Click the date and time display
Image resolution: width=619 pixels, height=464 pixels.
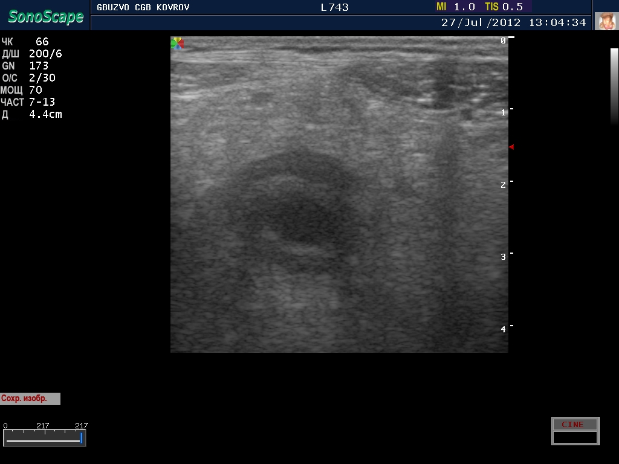pos(513,22)
